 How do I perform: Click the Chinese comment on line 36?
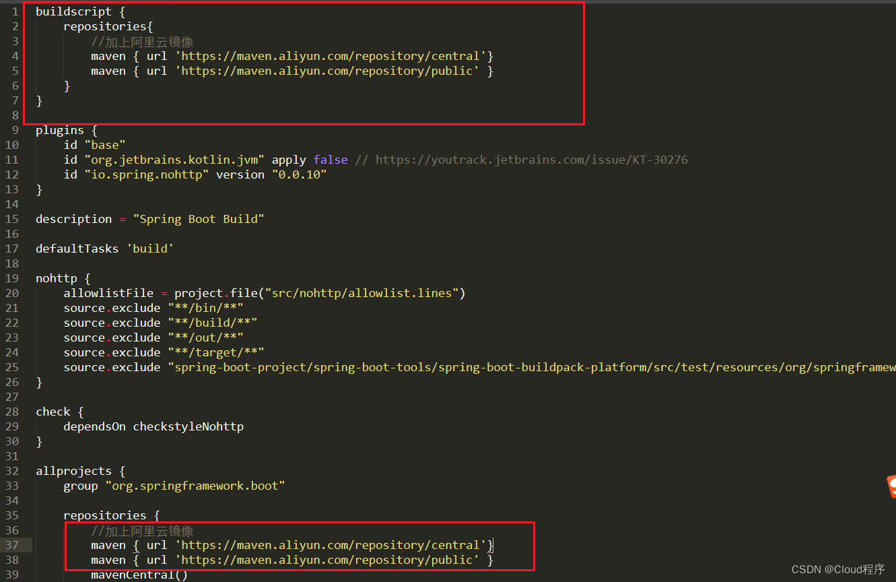click(143, 530)
